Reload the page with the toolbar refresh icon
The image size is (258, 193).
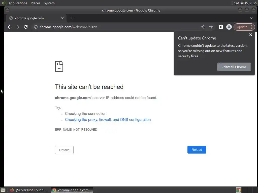point(26,27)
